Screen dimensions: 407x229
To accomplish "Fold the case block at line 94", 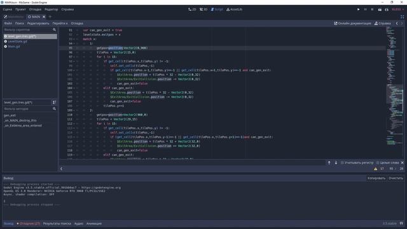I will pos(74,44).
